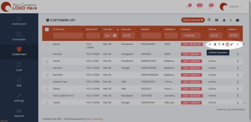Tick the select-all checkbox in table header

click(47, 30)
